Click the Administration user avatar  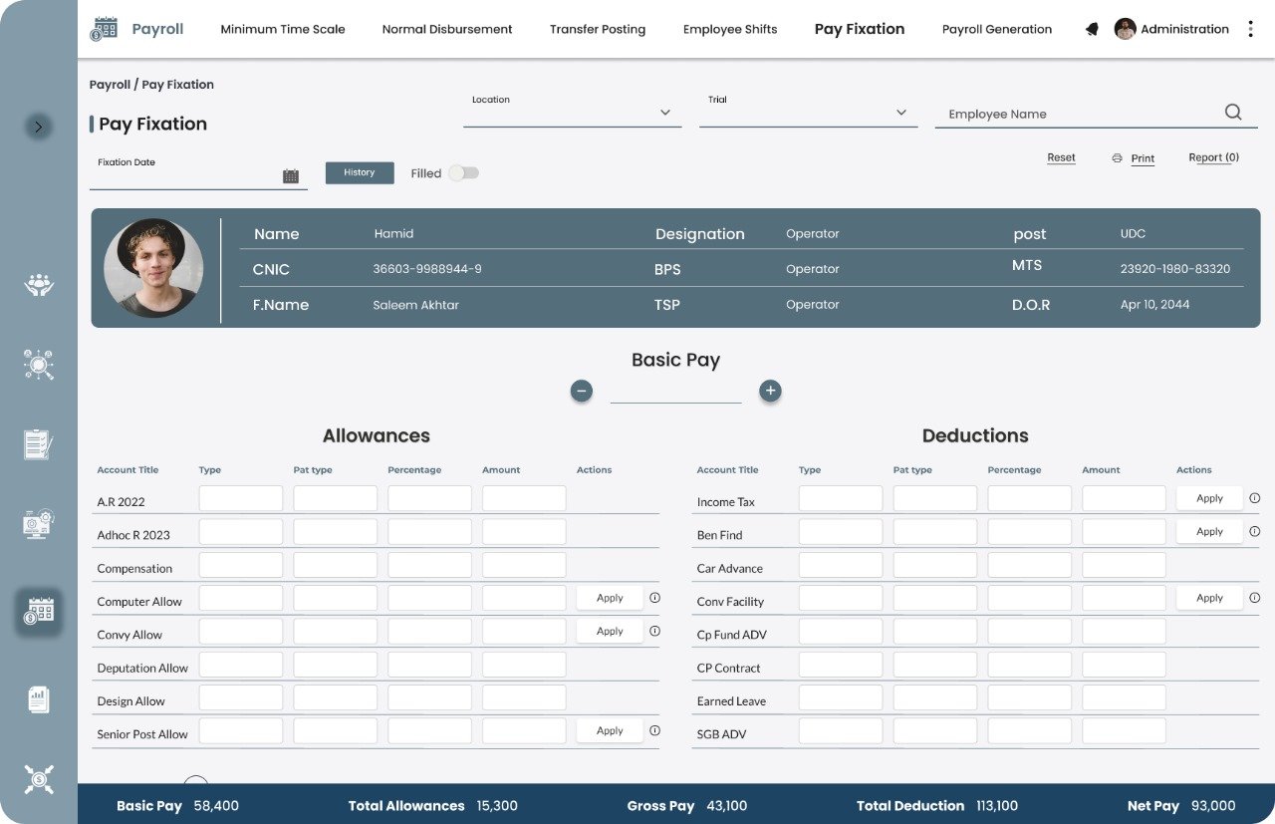(1126, 29)
